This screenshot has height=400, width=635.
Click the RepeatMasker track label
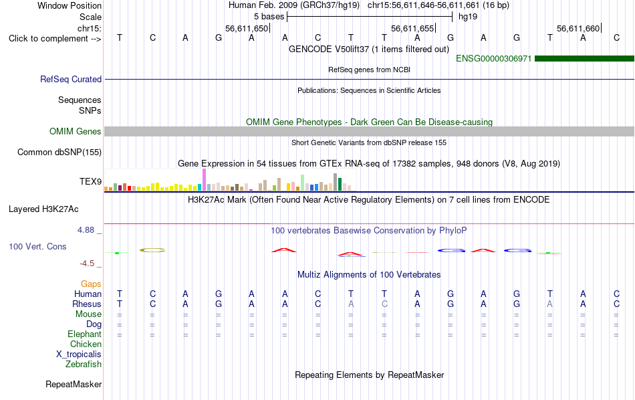(x=74, y=384)
